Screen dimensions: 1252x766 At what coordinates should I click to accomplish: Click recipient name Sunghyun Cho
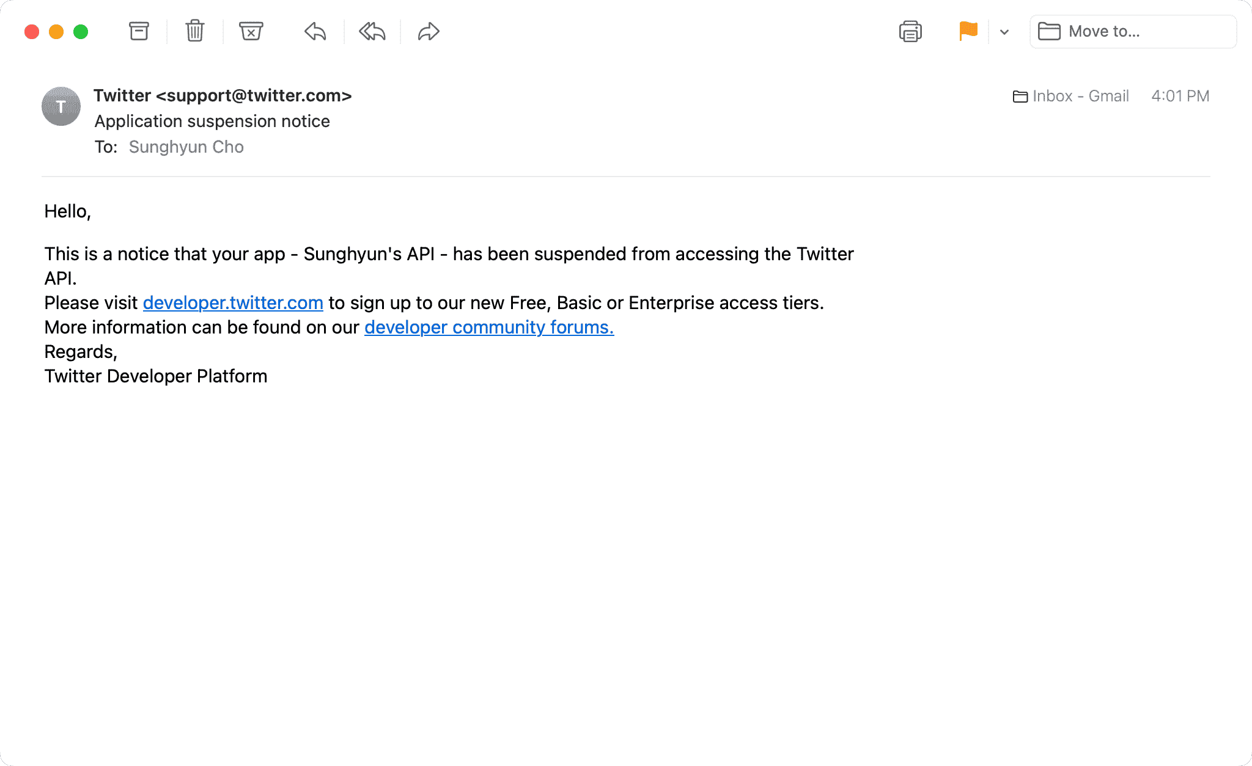[186, 147]
